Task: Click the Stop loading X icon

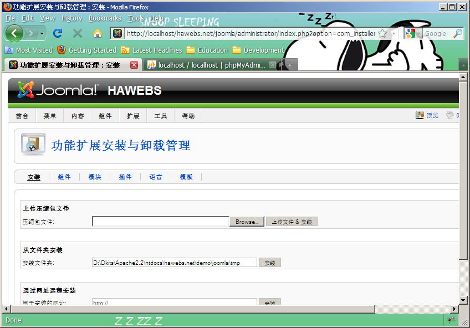Action: [x=78, y=33]
